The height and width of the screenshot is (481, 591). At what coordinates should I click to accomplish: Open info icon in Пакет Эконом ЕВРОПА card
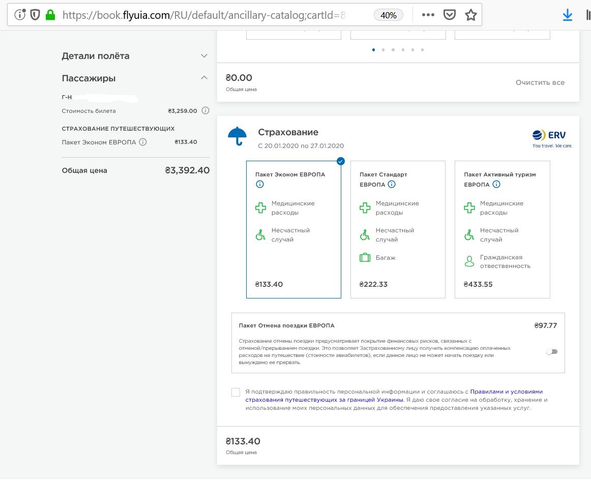click(x=259, y=185)
